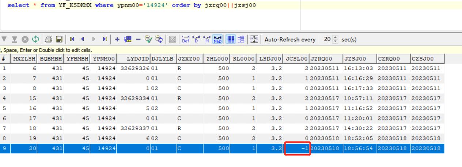462x167 pixels.
Task: Jump to first record with navigation arrow
Action: point(72,39)
